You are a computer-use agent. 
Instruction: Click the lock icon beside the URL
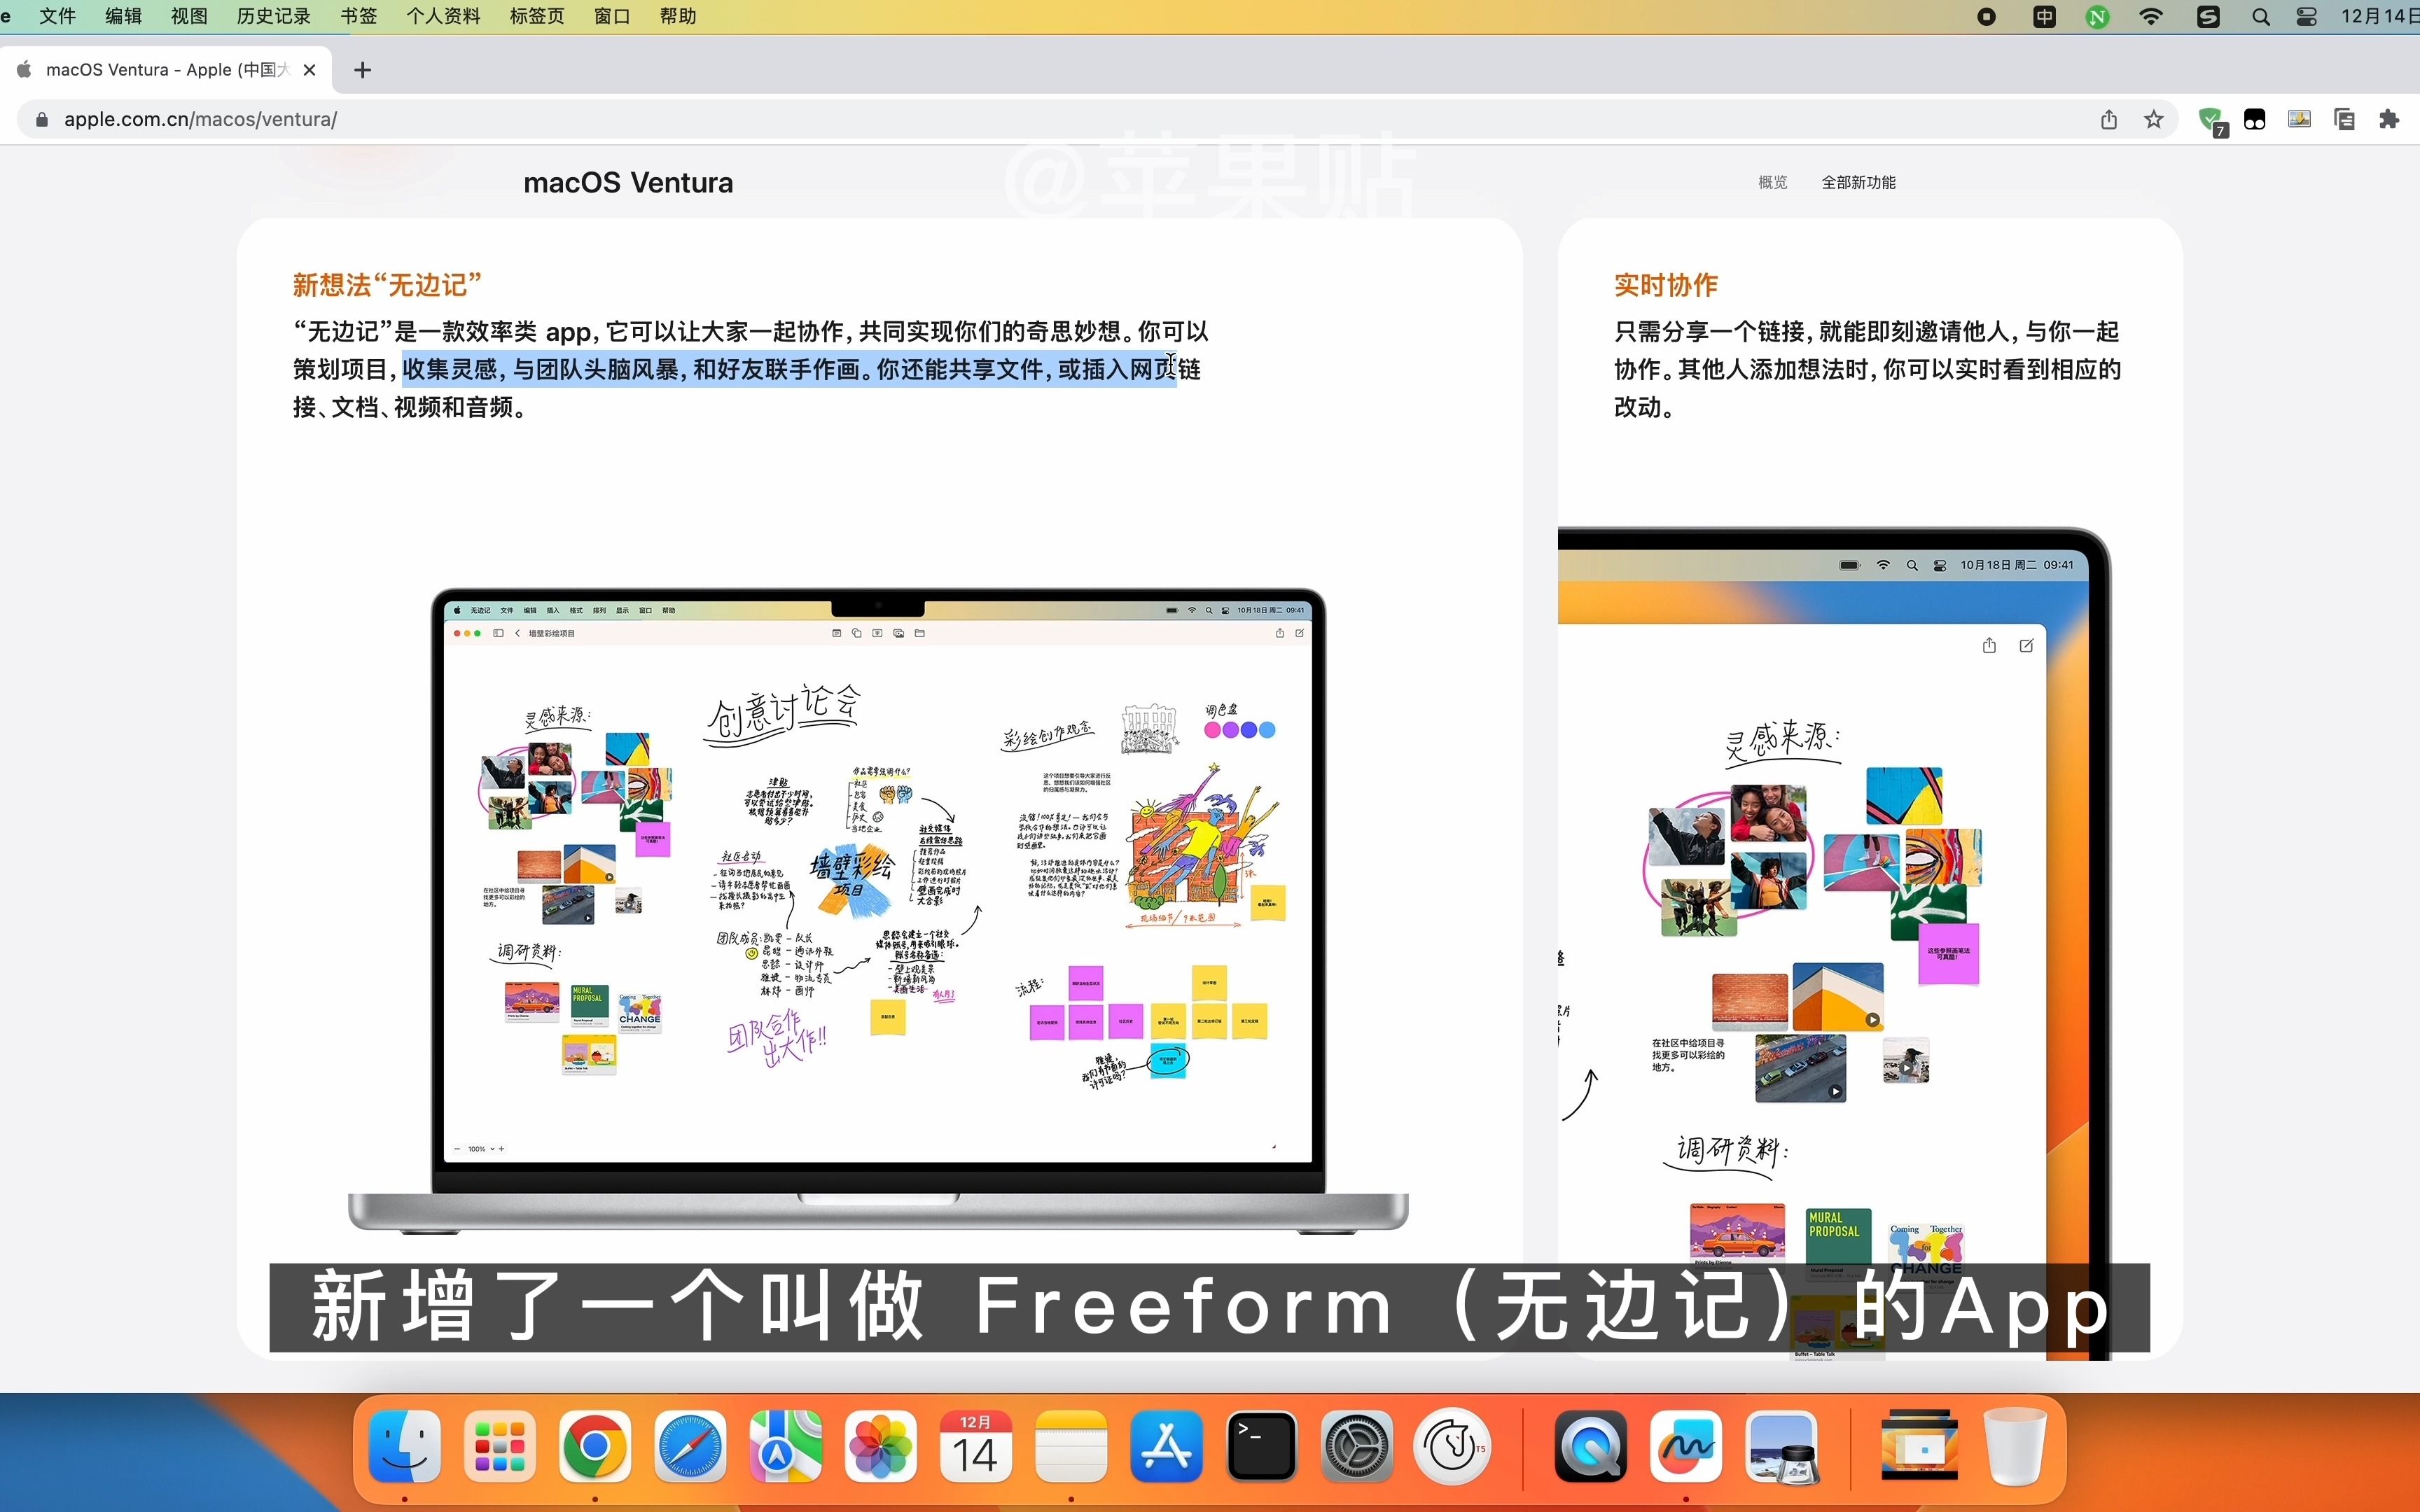pos(41,120)
